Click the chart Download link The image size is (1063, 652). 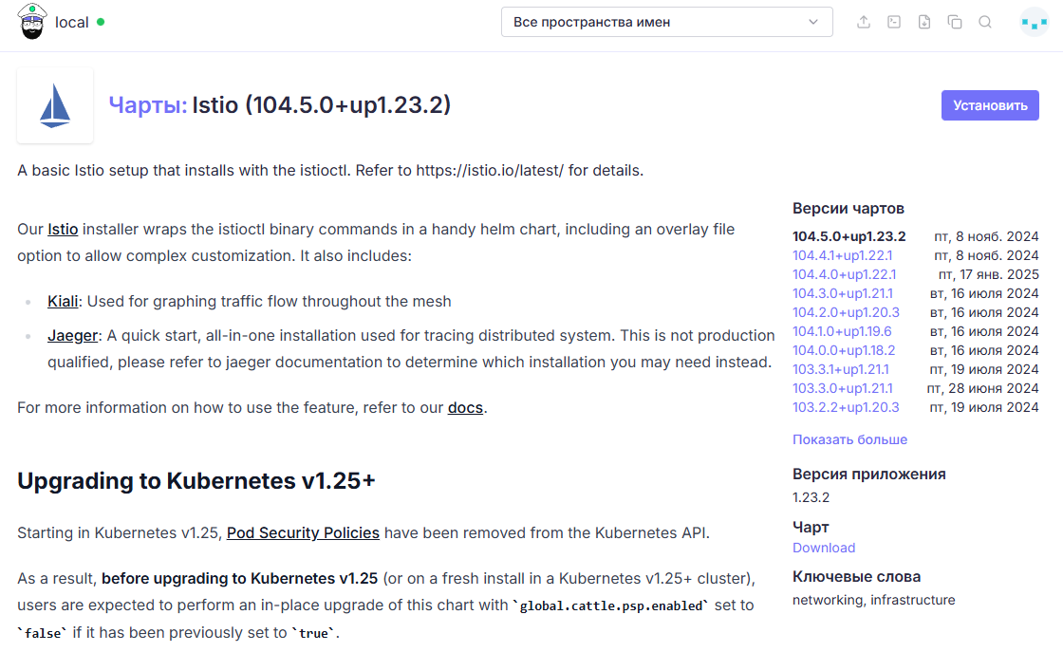[x=824, y=548]
